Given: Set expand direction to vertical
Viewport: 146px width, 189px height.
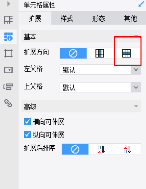Looking at the screenshot, I should [x=100, y=53].
